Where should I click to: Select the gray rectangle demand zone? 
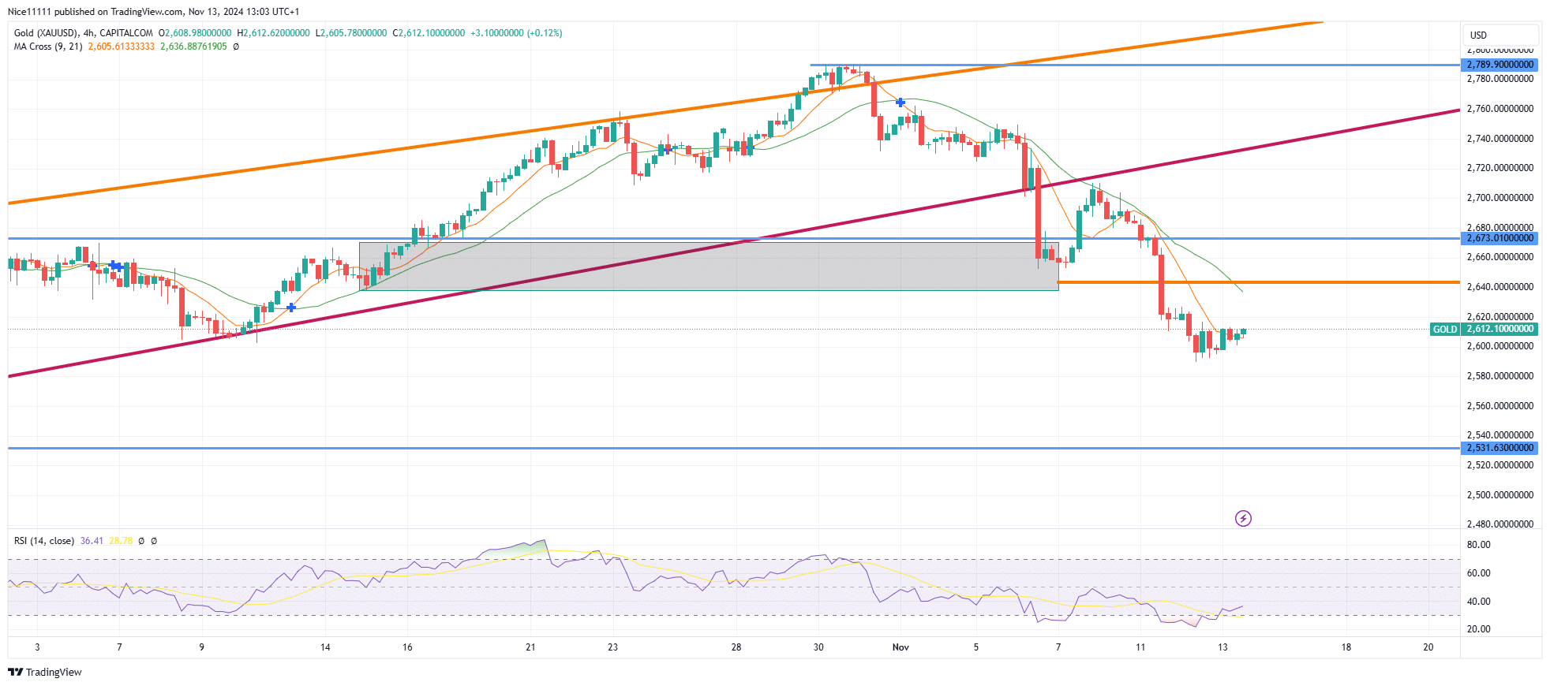[709, 266]
